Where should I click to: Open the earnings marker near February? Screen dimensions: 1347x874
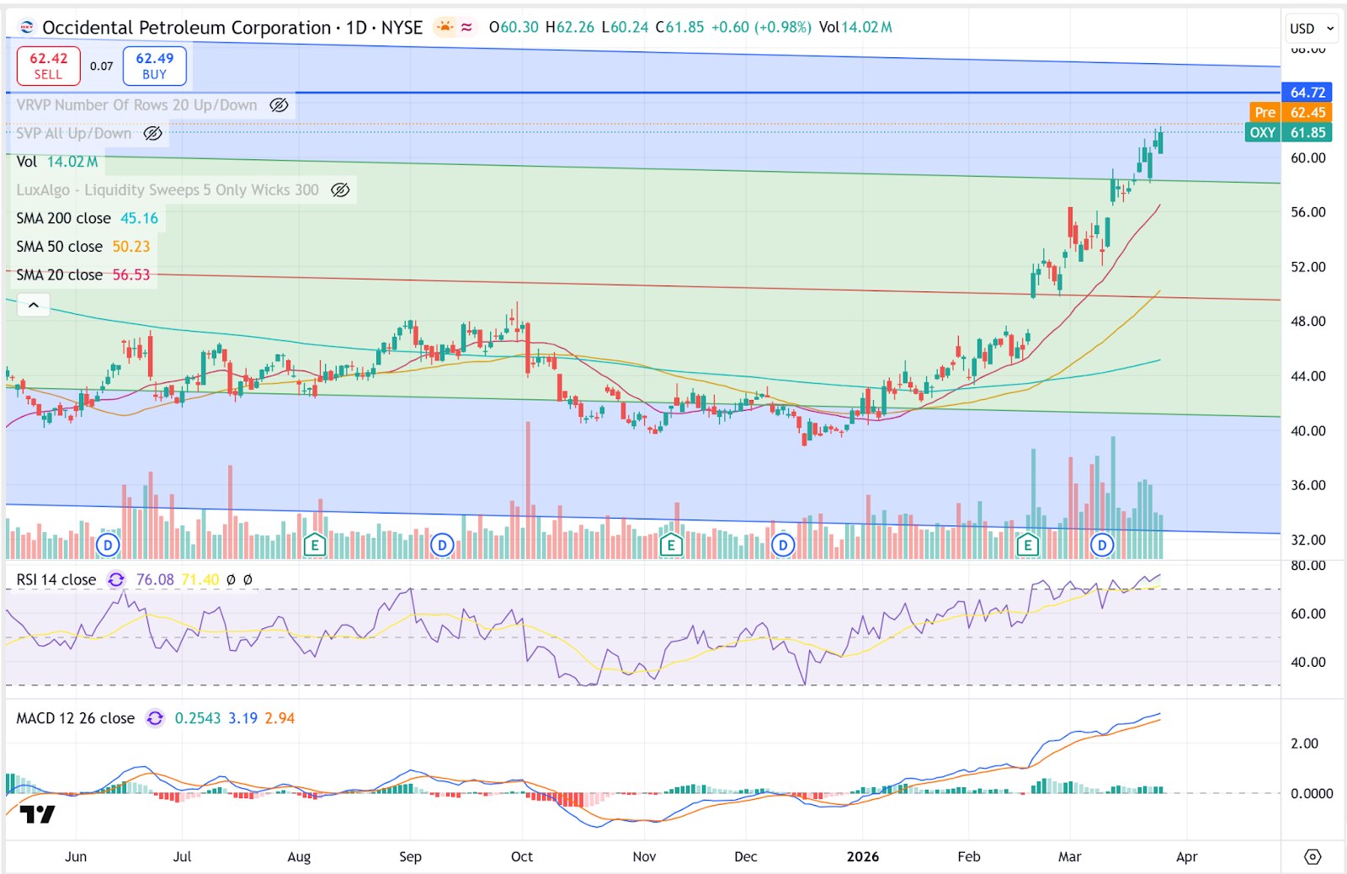(x=1027, y=545)
